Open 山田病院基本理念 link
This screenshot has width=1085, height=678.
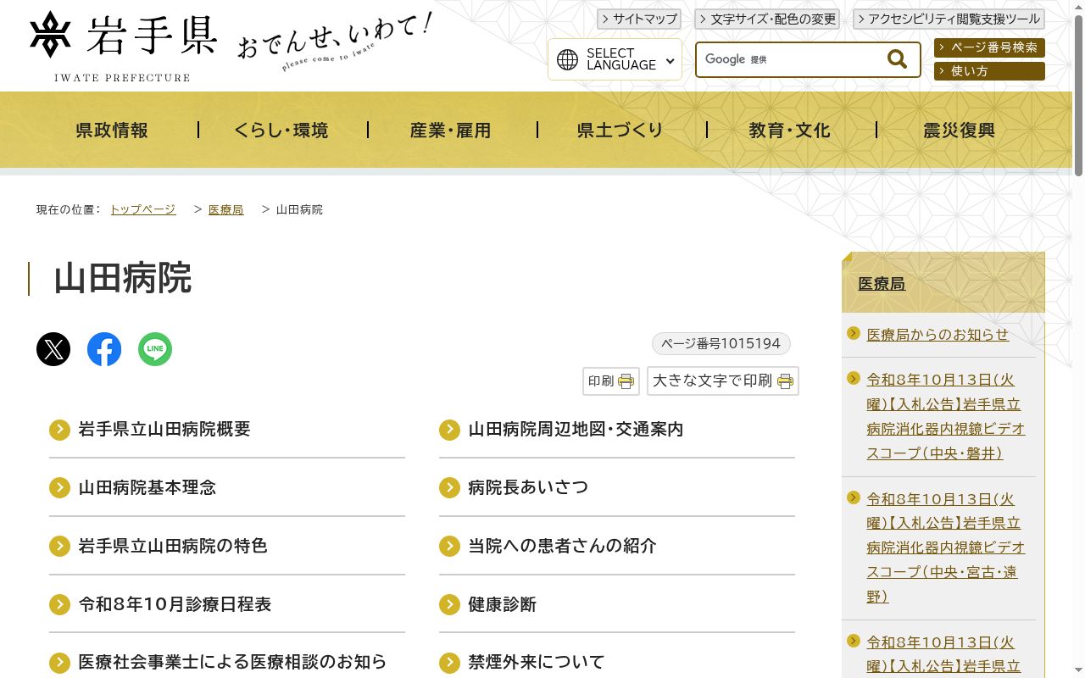coord(147,488)
